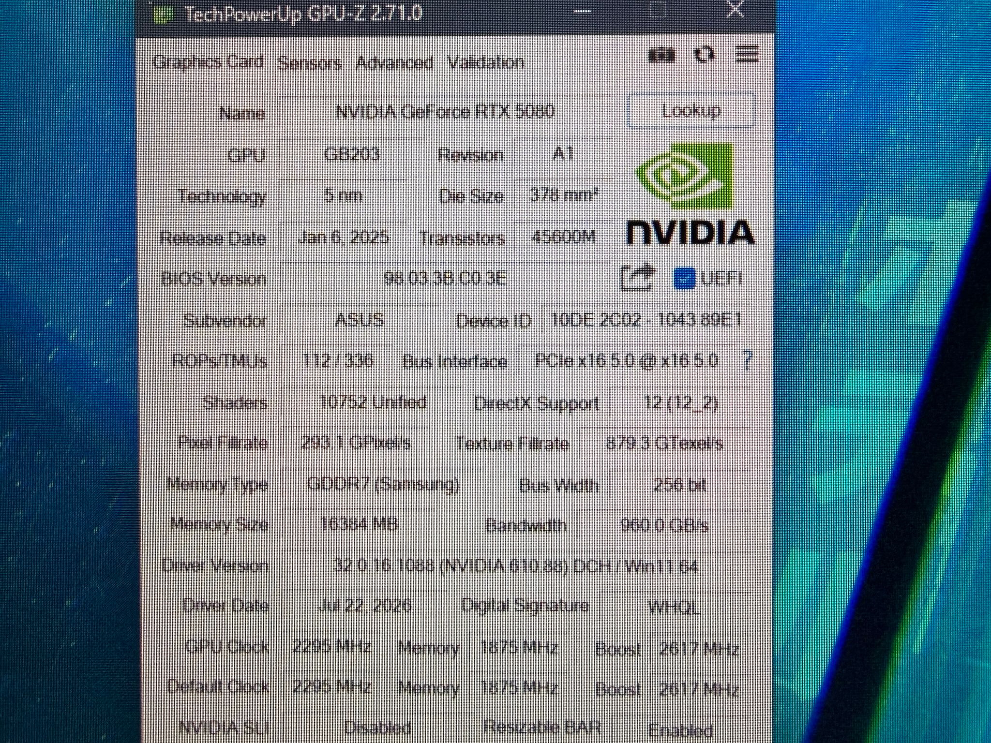
Task: Click the Bus Interface value PCIe x16 5.0
Action: 627,360
